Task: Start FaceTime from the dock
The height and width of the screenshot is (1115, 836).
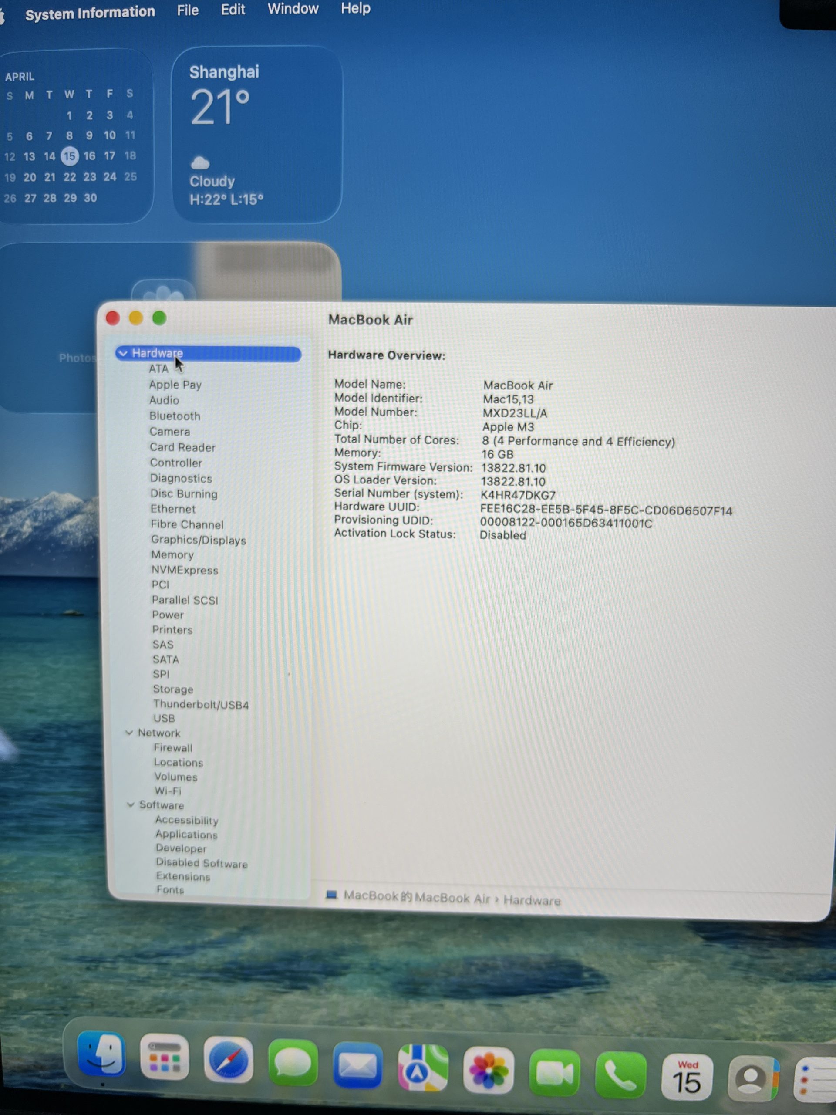Action: coord(554,1073)
